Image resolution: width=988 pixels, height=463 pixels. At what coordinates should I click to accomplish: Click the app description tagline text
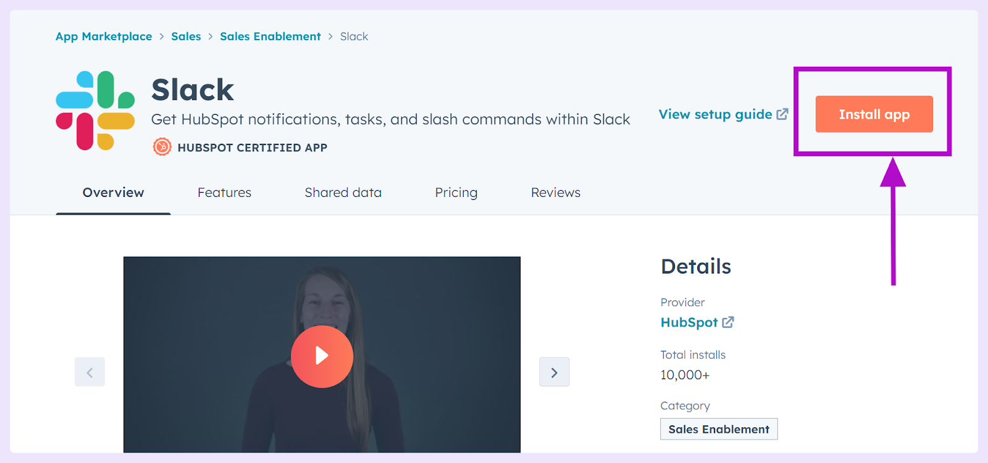click(390, 119)
